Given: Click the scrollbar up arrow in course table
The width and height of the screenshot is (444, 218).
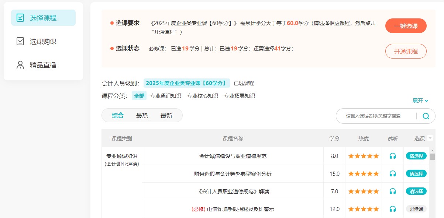Looking at the screenshot, I should 432,151.
